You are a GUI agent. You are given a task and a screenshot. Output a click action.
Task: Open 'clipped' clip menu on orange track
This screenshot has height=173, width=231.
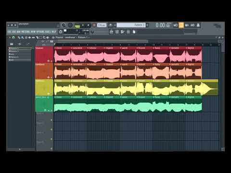[x=104, y=64]
